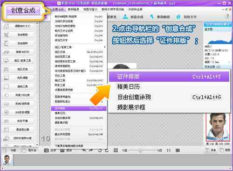Click the 打开 open-file icon in bottom toolbar
Screen dimensions: 233x171
point(47,150)
